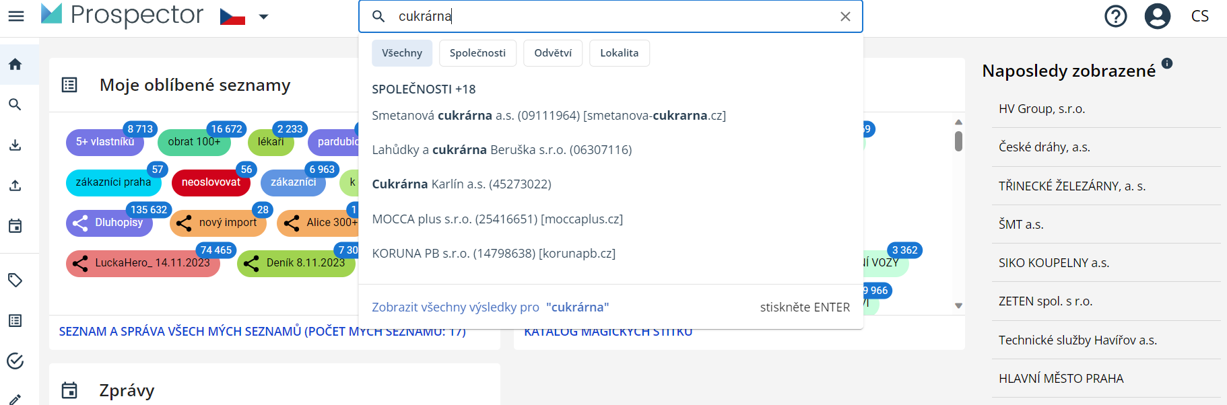1227x405 pixels.
Task: Open the "neoslovovat" red list tag
Action: click(x=211, y=182)
